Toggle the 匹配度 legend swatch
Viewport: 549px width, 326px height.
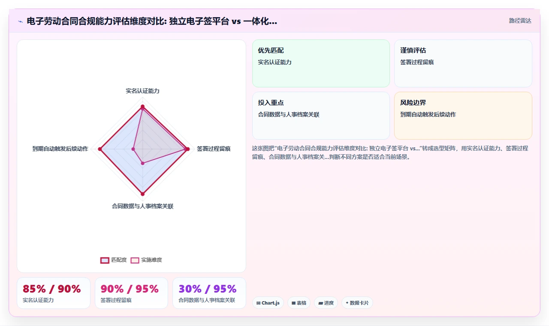pos(105,260)
